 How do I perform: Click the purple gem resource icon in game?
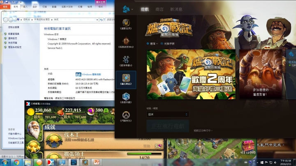pyautogui.click(x=90, y=111)
